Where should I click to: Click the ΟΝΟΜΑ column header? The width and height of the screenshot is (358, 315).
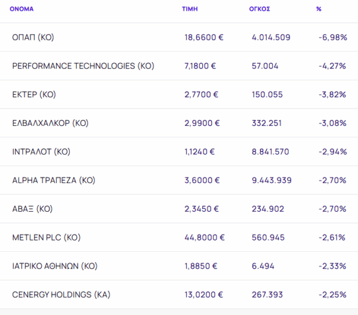(x=21, y=10)
